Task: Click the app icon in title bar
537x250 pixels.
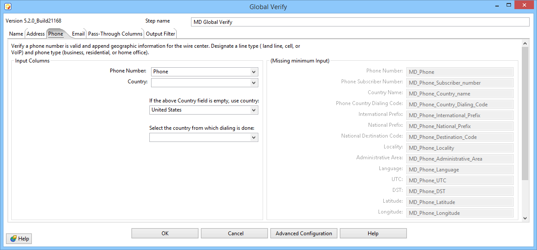Action: [8, 7]
